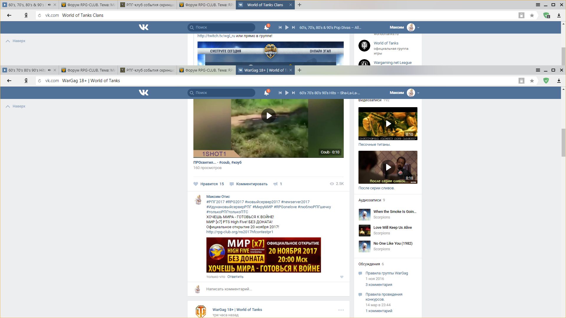Open a new tab with plus button
The width and height of the screenshot is (566, 318).
tap(300, 70)
